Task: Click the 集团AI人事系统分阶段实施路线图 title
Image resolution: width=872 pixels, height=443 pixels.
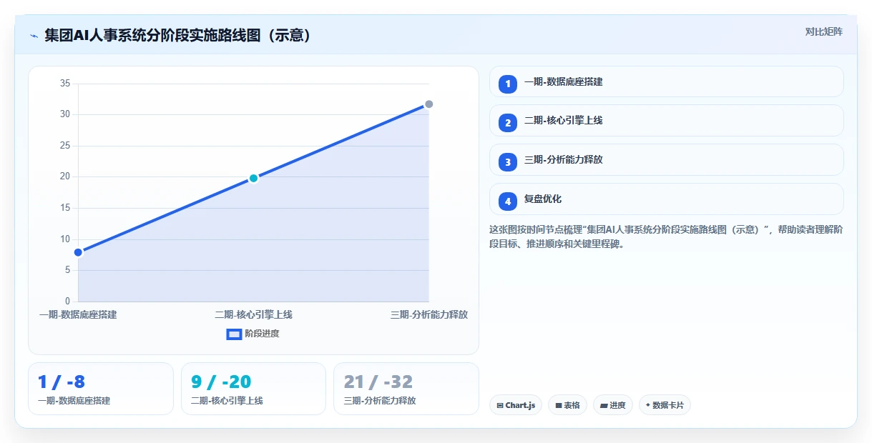Action: (178, 36)
